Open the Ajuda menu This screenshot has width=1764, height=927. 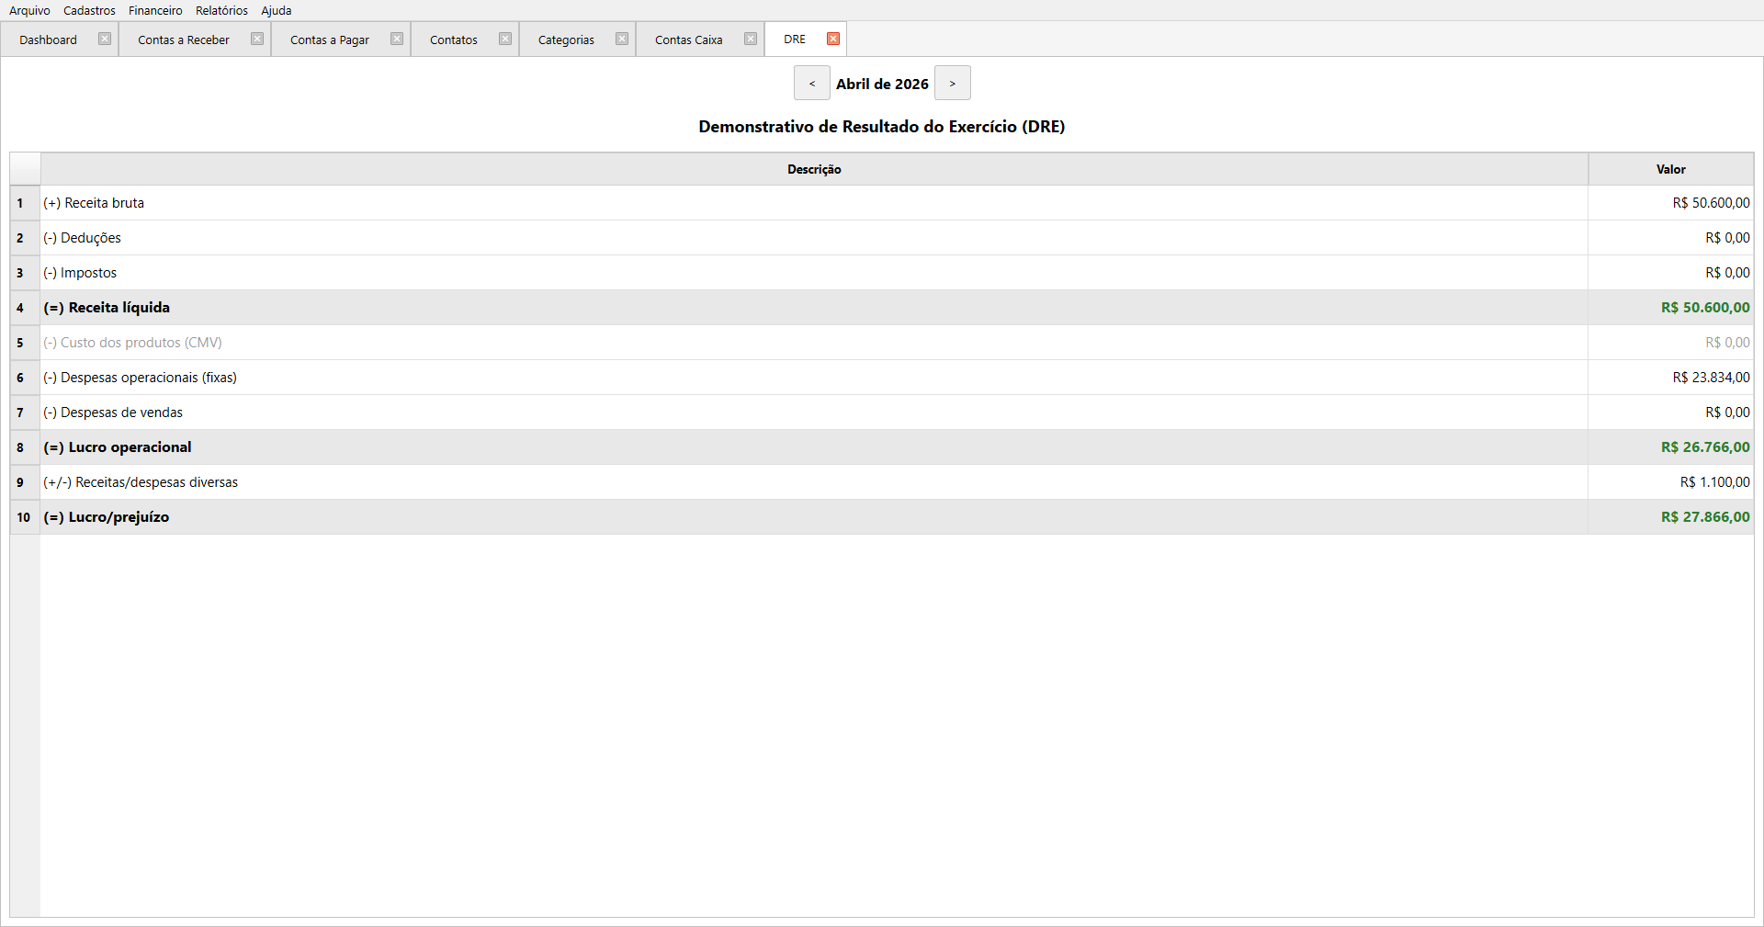276,11
